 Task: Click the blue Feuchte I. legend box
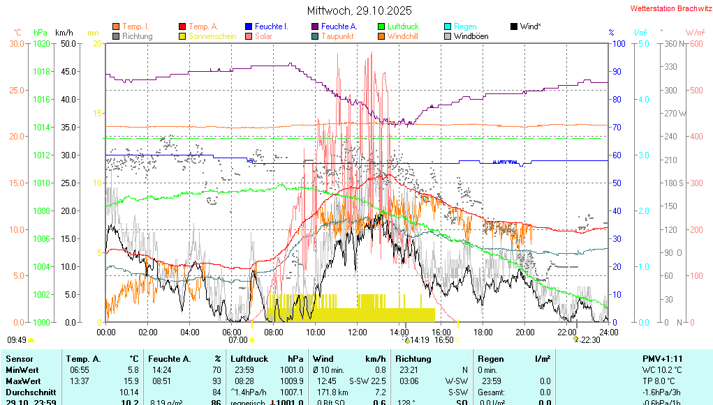pyautogui.click(x=249, y=26)
